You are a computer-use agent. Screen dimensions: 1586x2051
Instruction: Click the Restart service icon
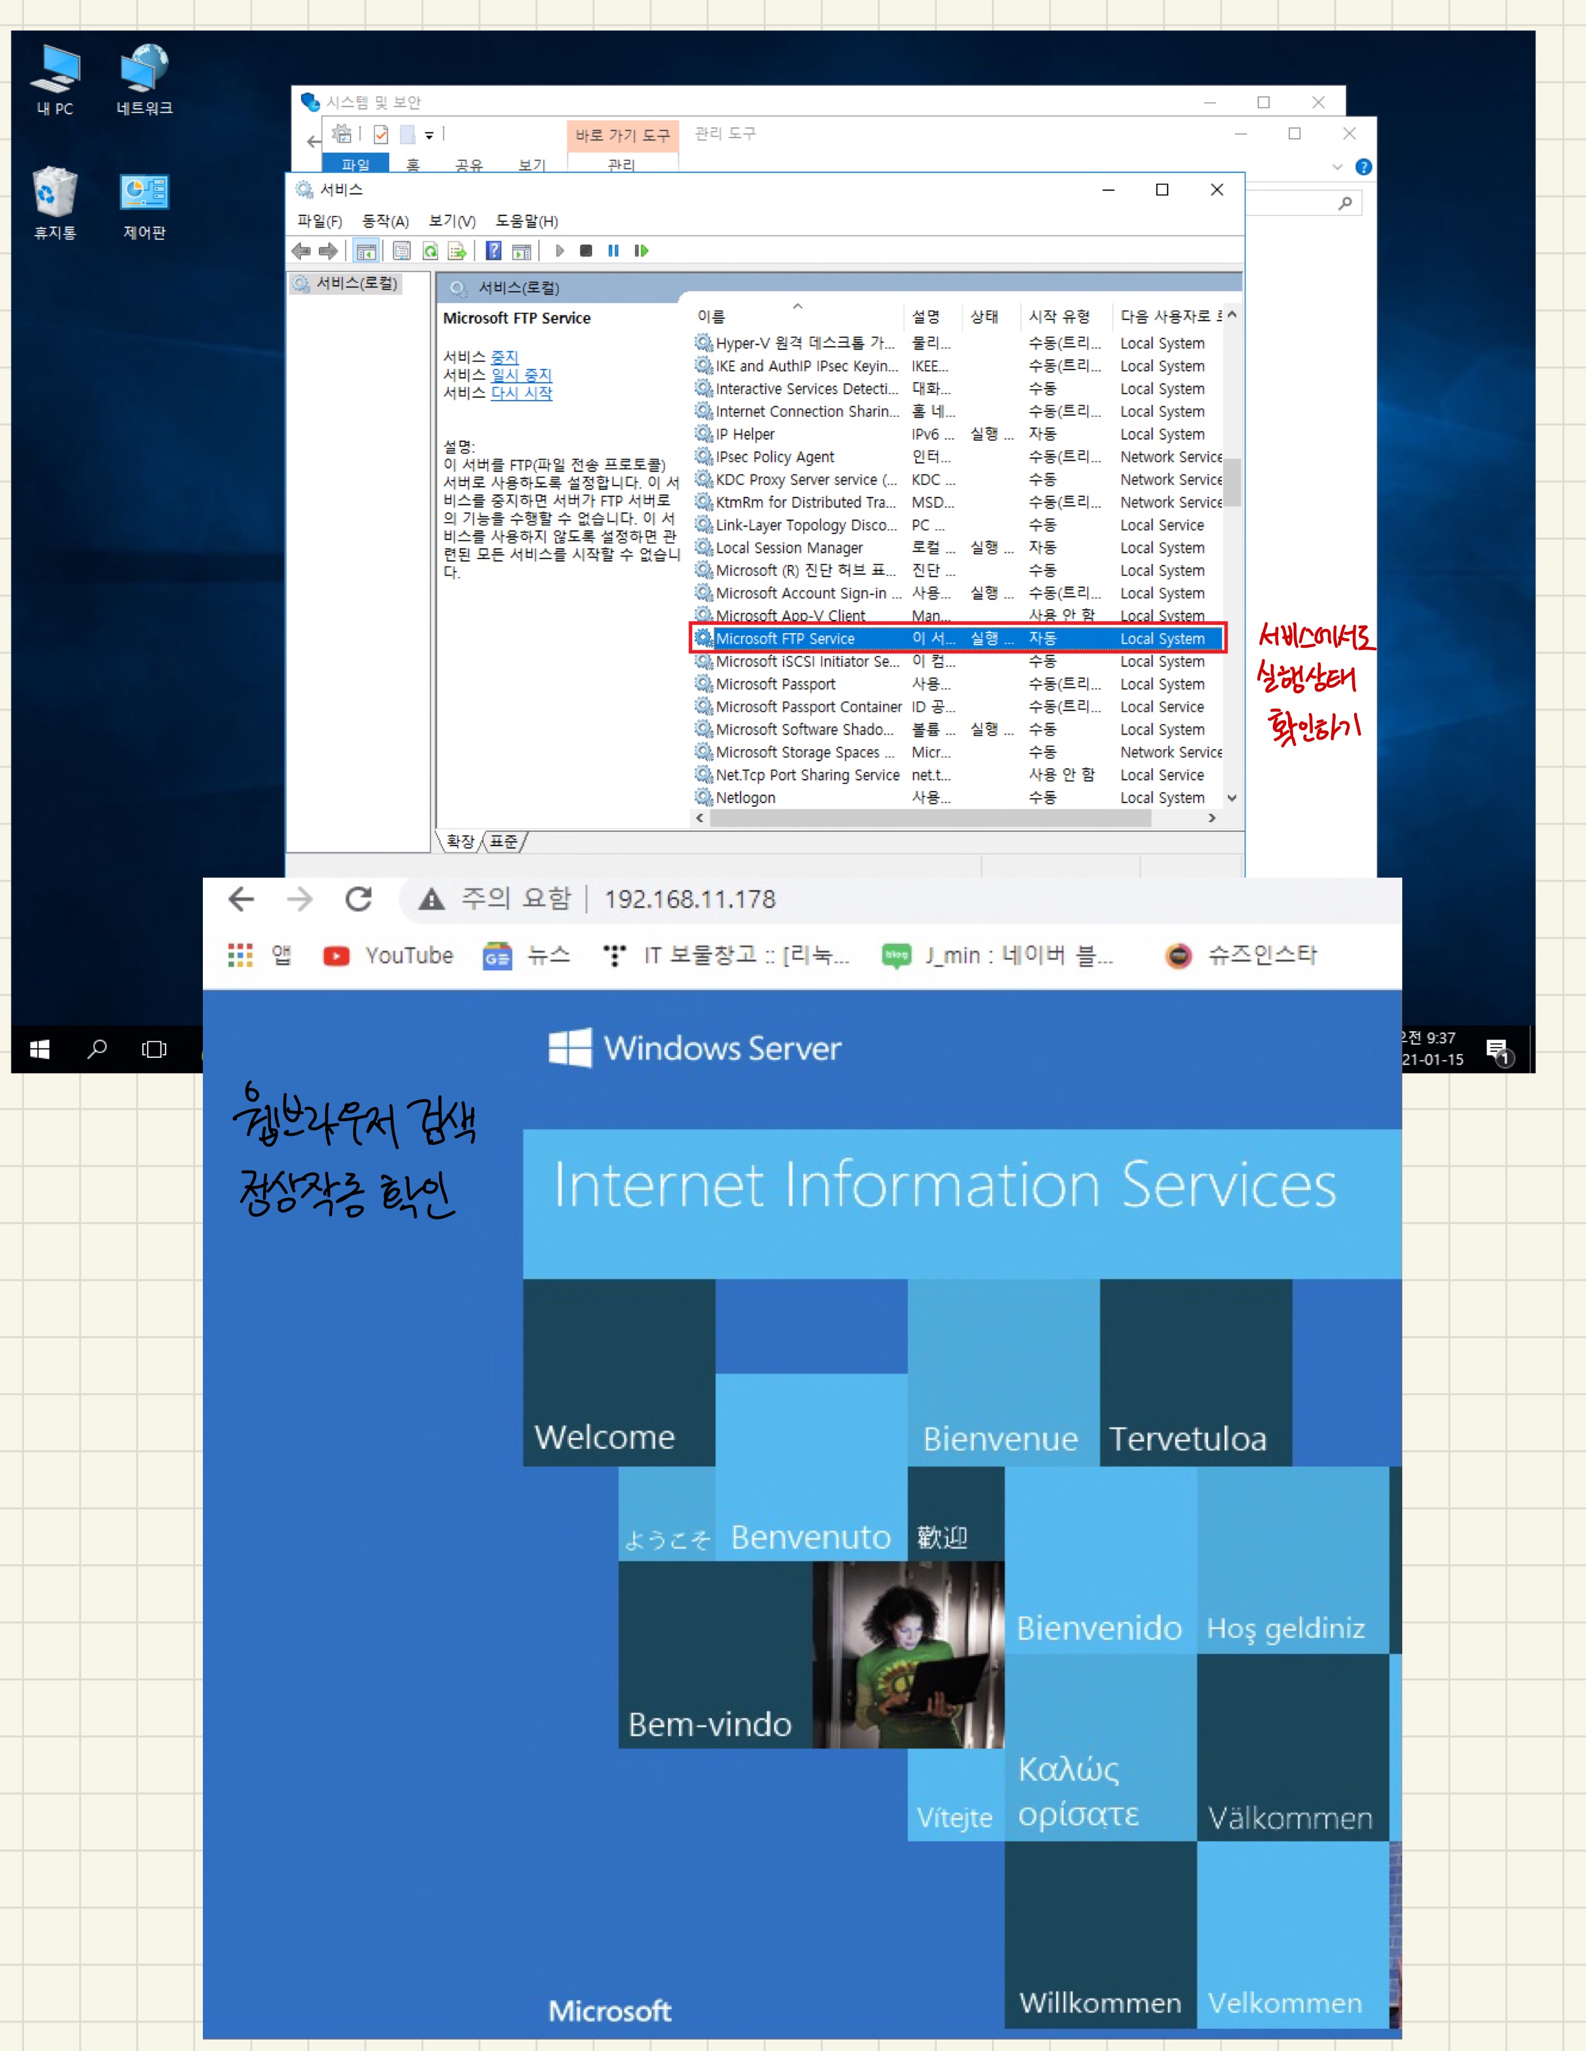[x=641, y=251]
